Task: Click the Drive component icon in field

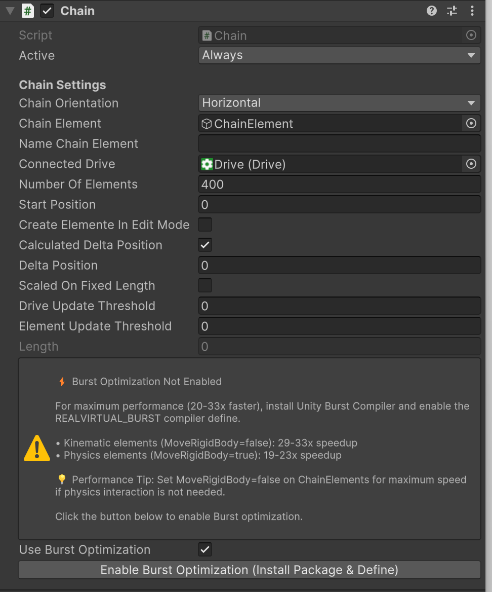Action: [x=207, y=164]
